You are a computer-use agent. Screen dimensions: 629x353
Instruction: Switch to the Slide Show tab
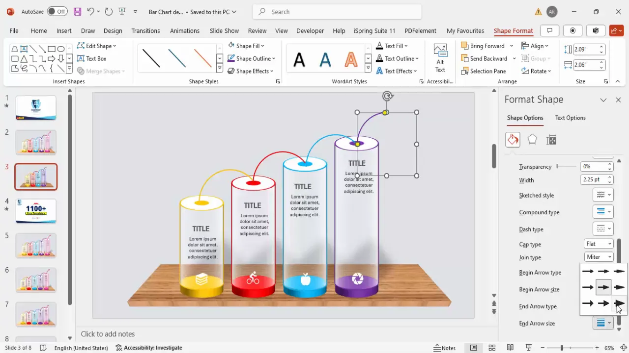pyautogui.click(x=224, y=30)
